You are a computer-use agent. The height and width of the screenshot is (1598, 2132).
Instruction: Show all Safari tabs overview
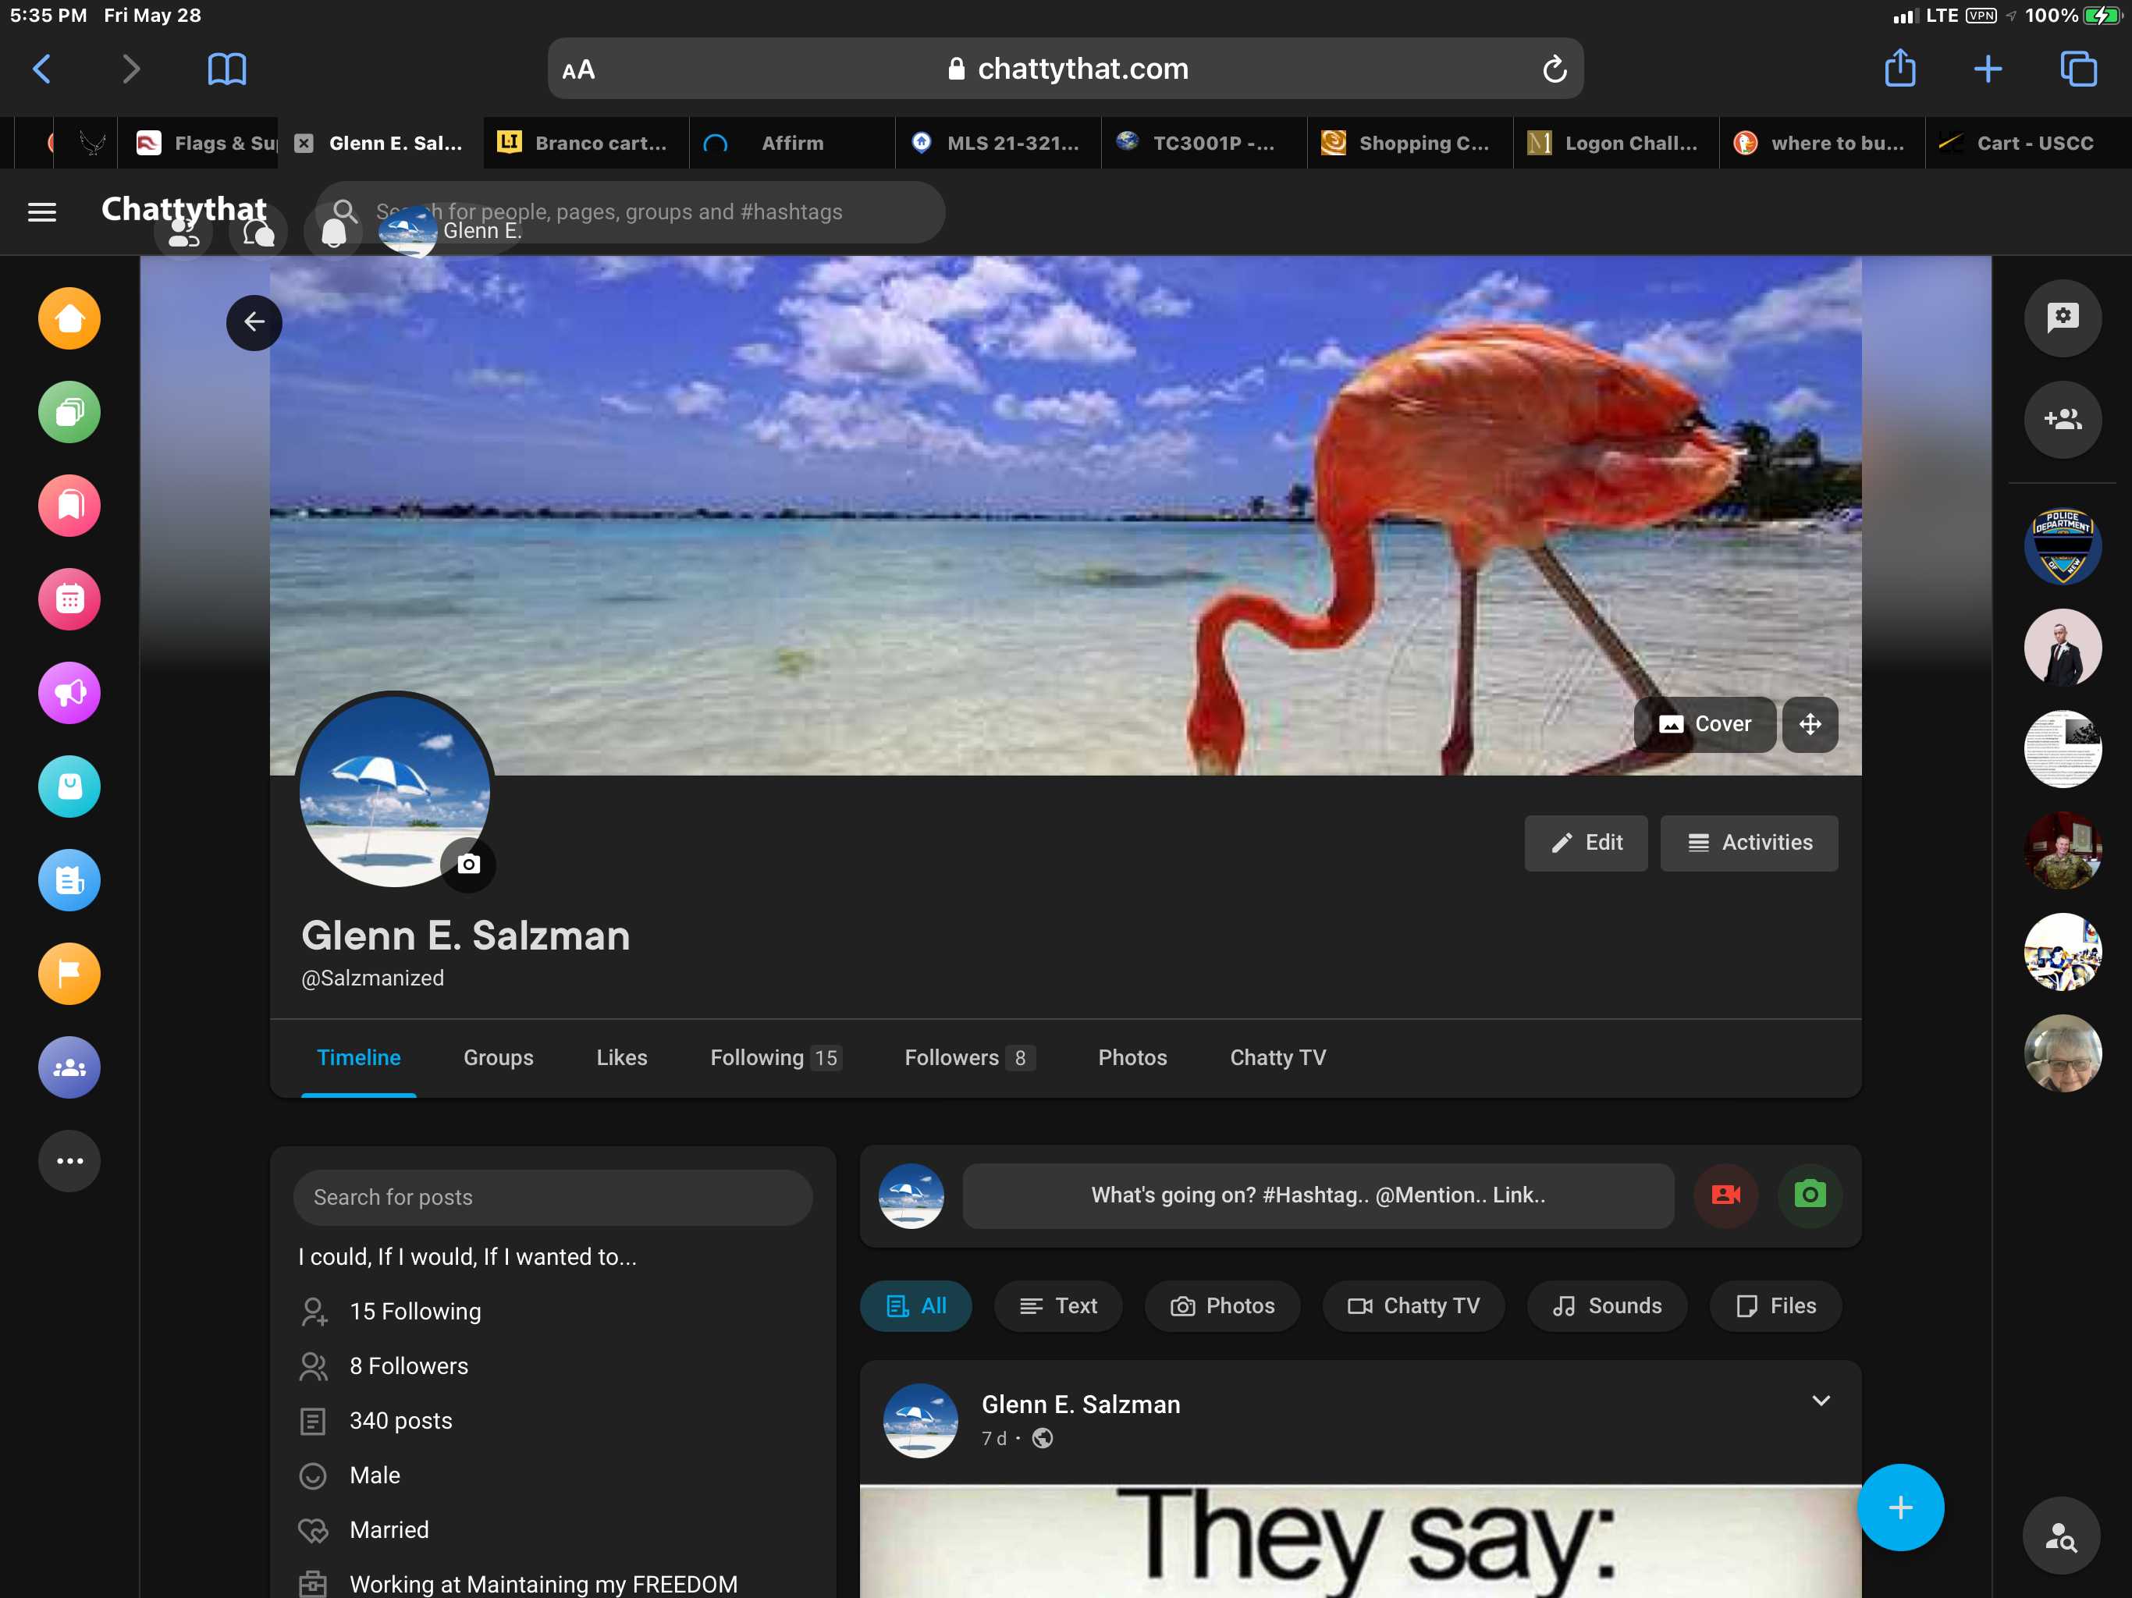(x=2078, y=69)
